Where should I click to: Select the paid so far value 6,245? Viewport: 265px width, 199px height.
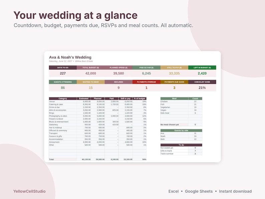[x=147, y=73]
